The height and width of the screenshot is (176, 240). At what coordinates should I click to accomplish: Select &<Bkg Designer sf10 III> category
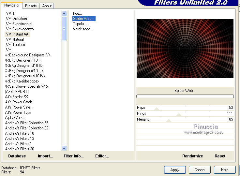pyautogui.click(x=24, y=70)
